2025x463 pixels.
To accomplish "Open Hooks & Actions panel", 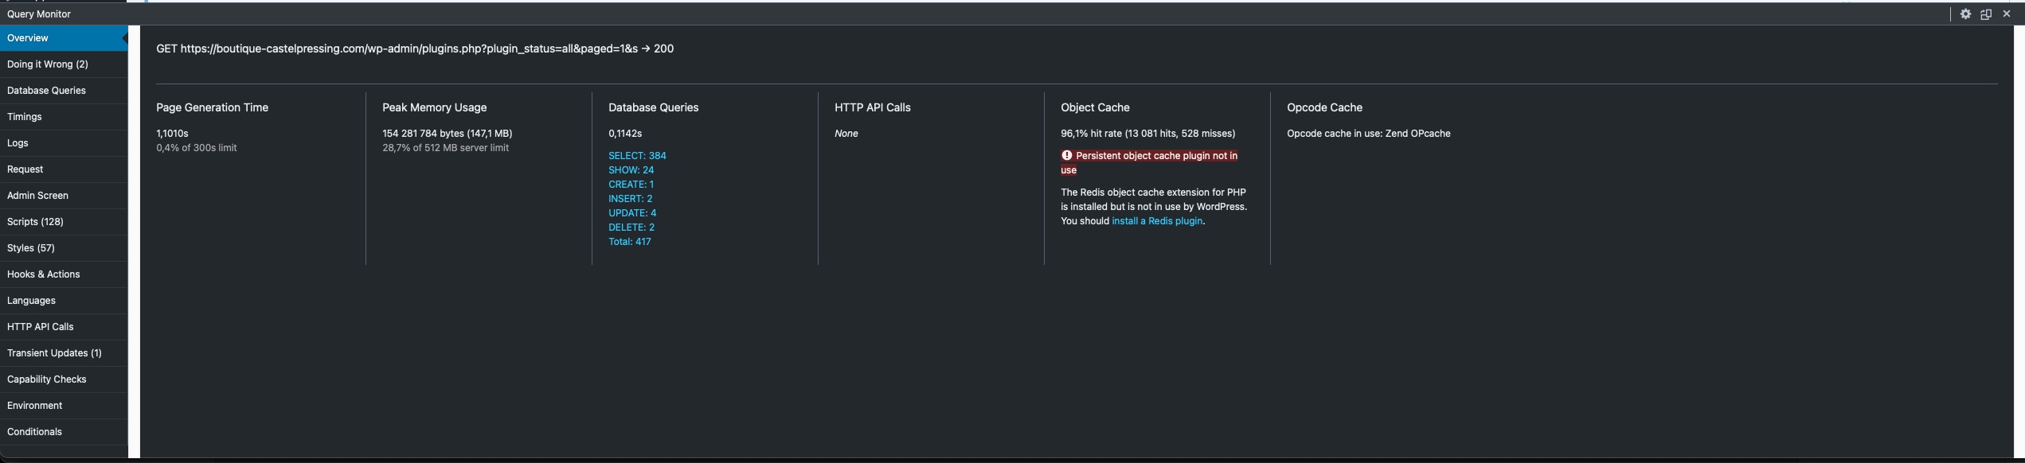I will coord(64,274).
